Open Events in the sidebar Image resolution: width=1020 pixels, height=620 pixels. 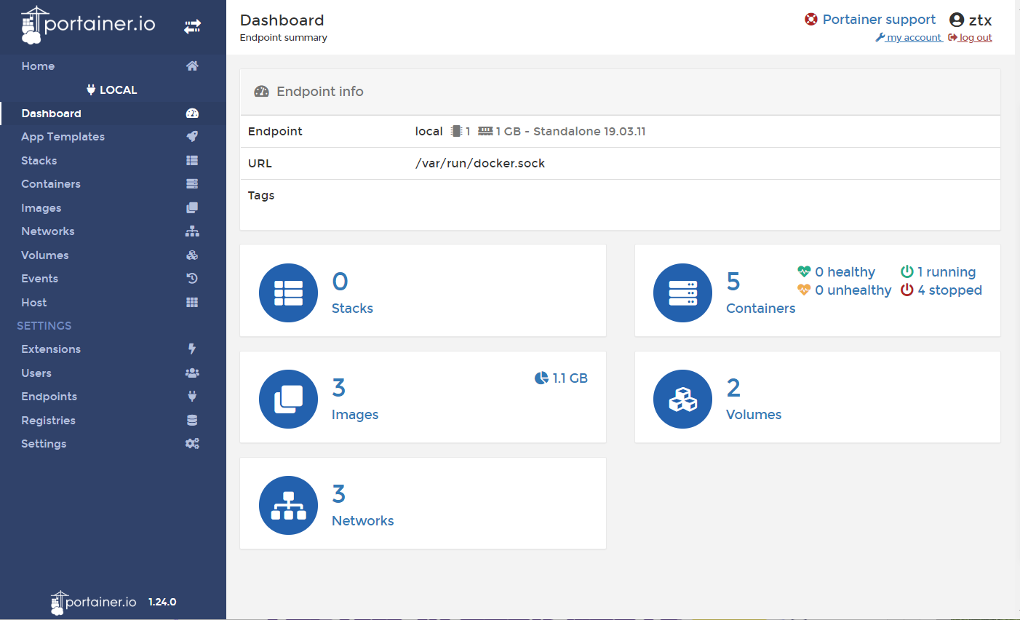(113, 279)
